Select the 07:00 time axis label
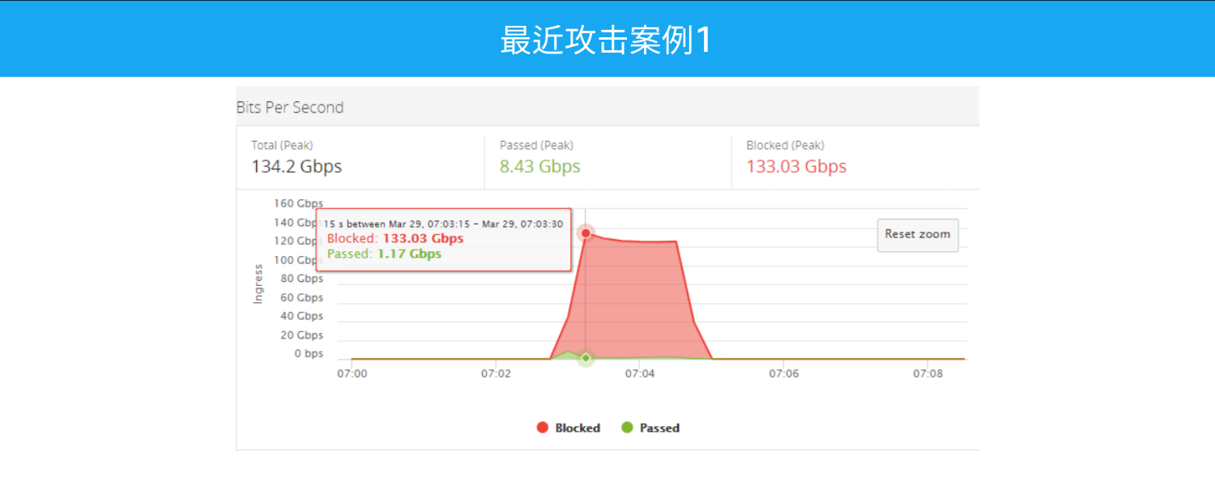 coord(352,374)
